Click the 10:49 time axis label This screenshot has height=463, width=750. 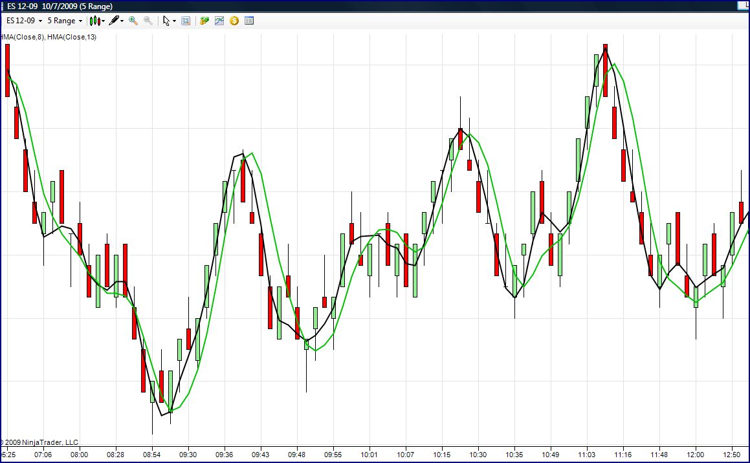coord(551,455)
